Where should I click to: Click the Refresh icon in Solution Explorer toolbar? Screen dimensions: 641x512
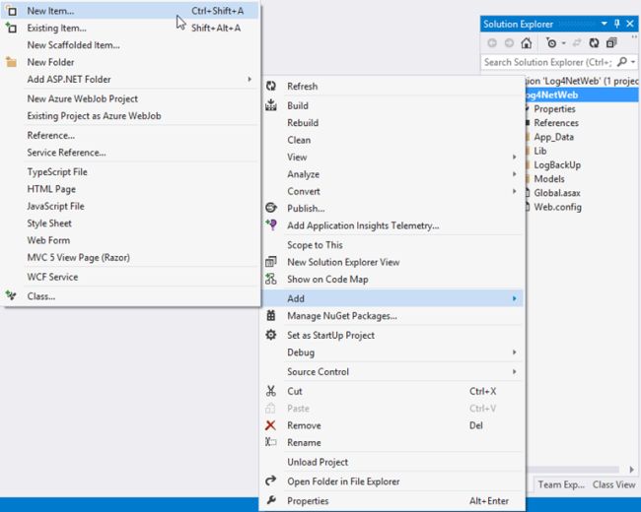click(594, 42)
